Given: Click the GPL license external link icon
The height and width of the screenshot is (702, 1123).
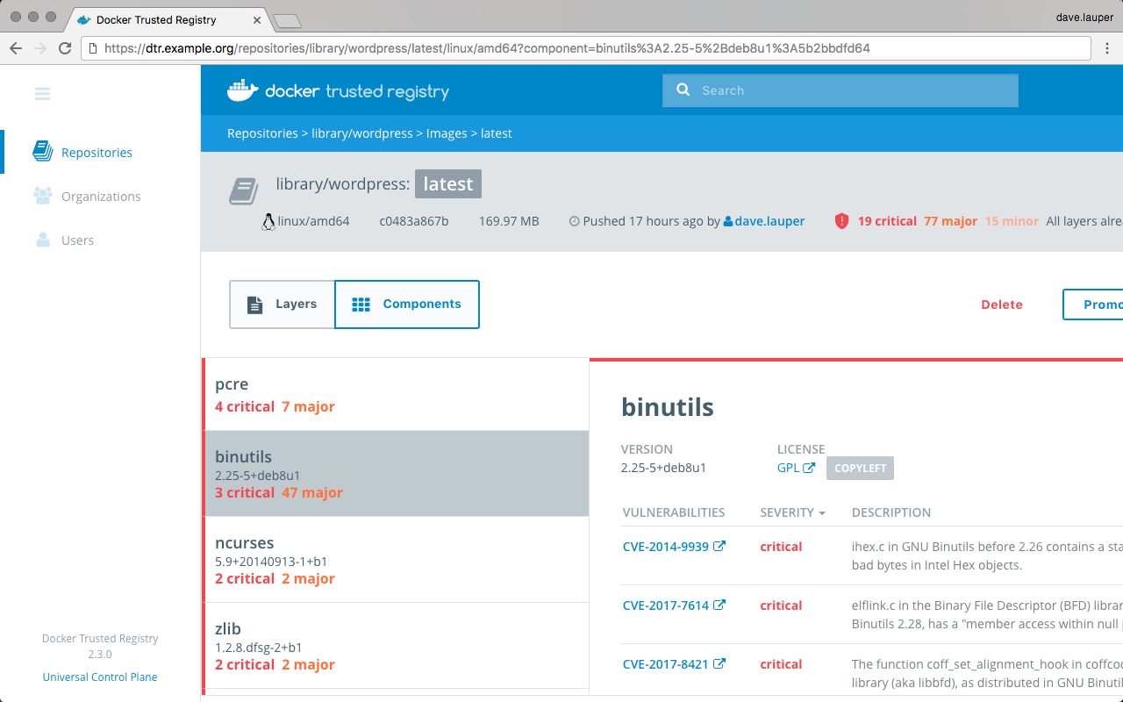Looking at the screenshot, I should (x=809, y=469).
